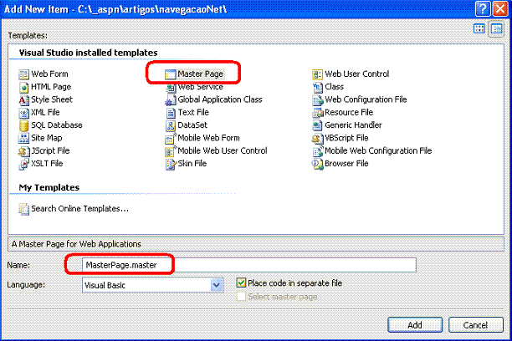
Task: Select the DataSet template icon
Action: tap(171, 125)
